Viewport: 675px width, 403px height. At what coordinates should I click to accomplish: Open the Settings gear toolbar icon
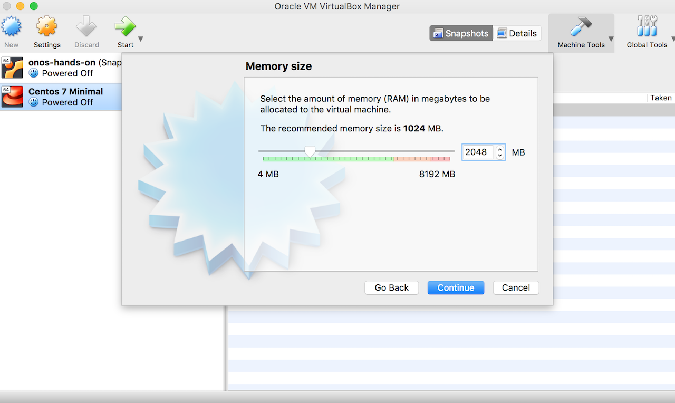(x=47, y=26)
